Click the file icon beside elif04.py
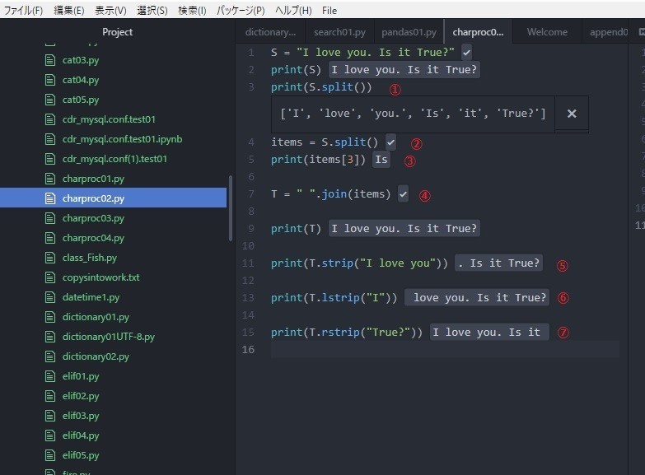Viewport: 645px width, 475px height. click(x=50, y=435)
